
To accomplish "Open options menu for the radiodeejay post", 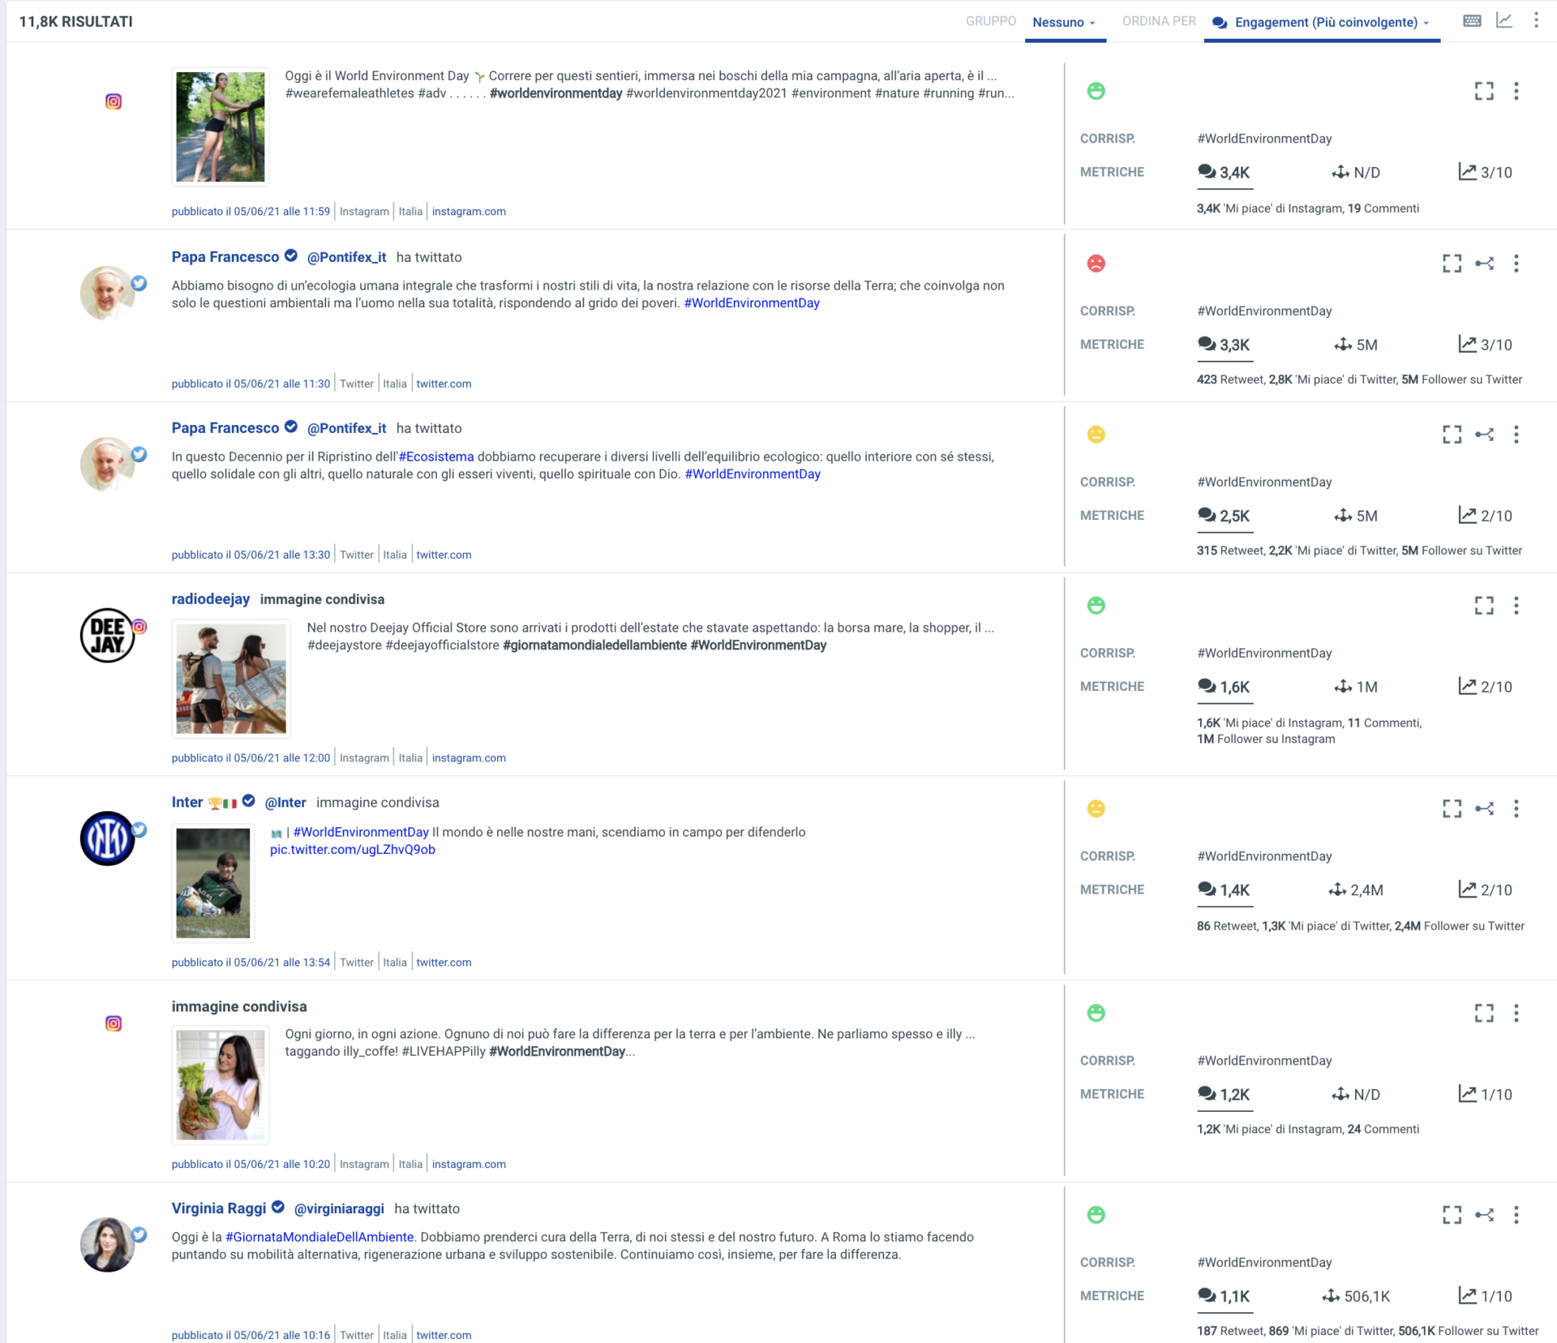I will coord(1516,606).
